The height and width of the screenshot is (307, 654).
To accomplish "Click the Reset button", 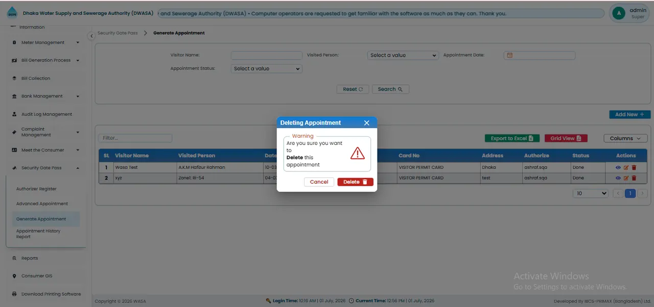I will [x=353, y=89].
